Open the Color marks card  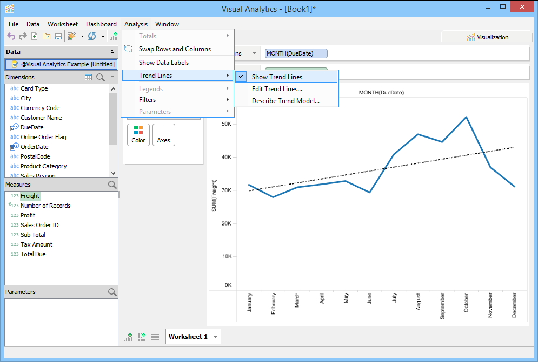point(138,135)
